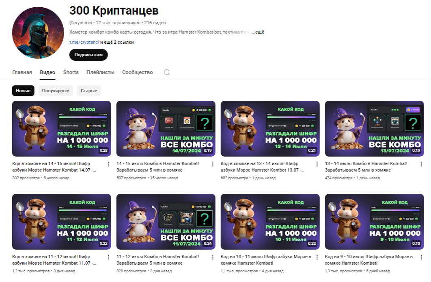Open options menu for video 'Код в хомяке на 14 - 15 июля'
Image resolution: width=431 pixels, height=282 pixels.
pyautogui.click(x=109, y=164)
